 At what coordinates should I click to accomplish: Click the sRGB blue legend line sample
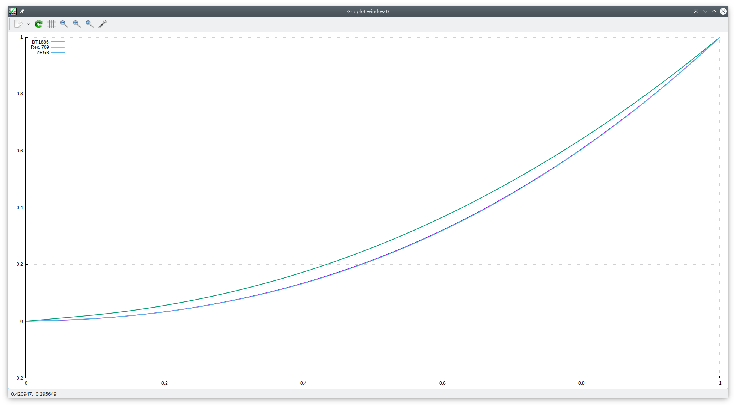pyautogui.click(x=58, y=53)
